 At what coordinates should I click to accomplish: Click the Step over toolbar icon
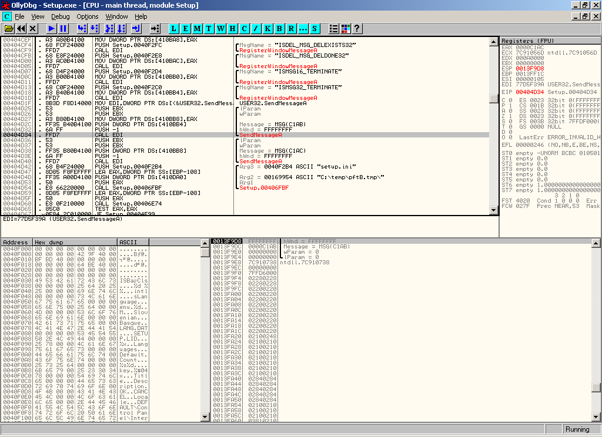click(93, 29)
